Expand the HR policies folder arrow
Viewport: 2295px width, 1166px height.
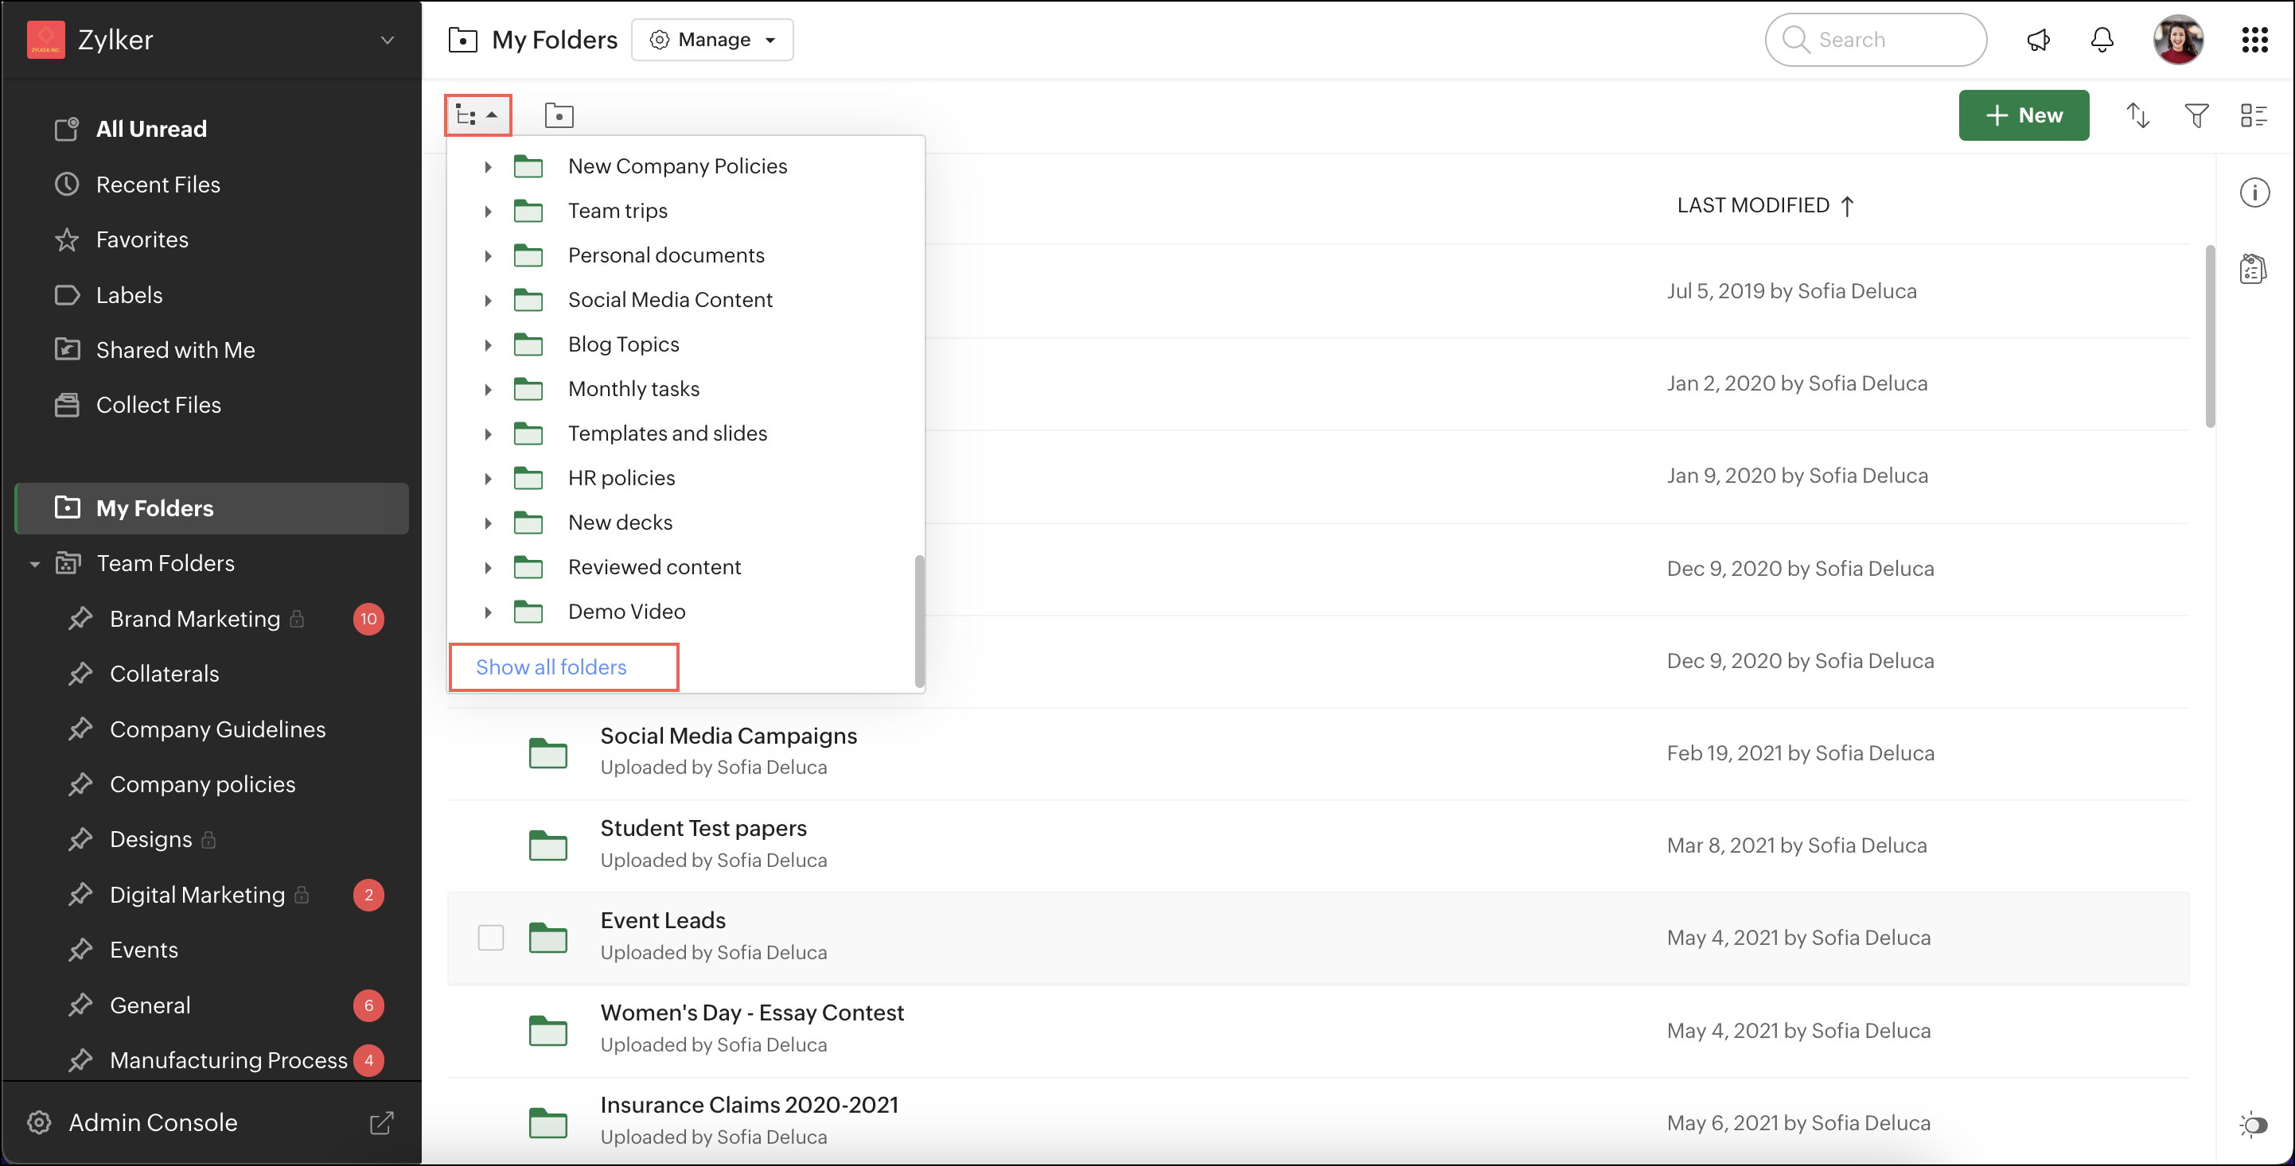click(489, 478)
